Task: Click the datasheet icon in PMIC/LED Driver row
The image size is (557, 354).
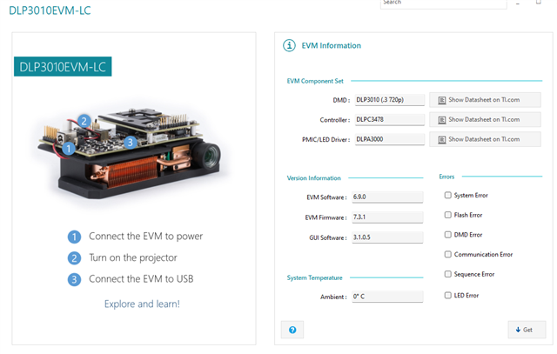Action: [x=441, y=139]
